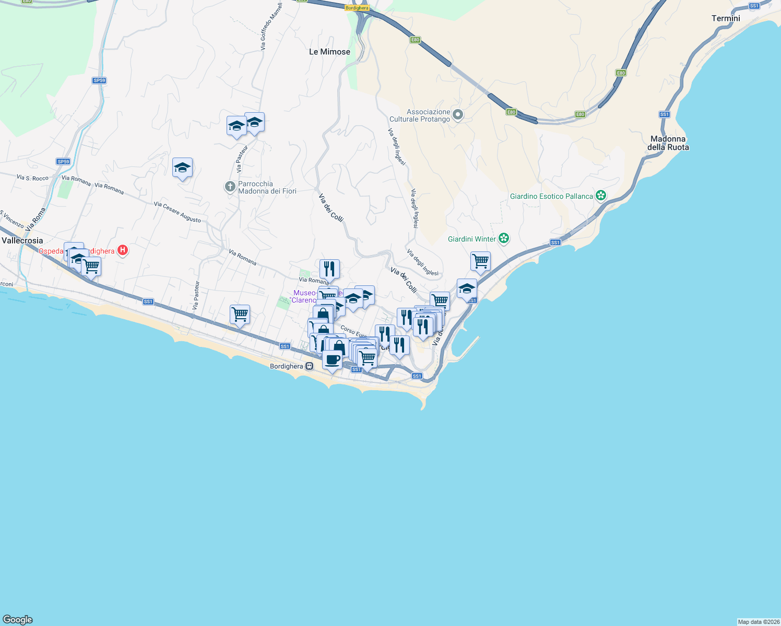Select the church icon at Parrocchia Madonna dei Fiori

[x=230, y=187]
